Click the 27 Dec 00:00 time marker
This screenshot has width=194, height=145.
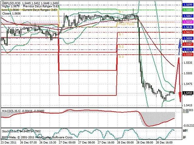point(67,143)
